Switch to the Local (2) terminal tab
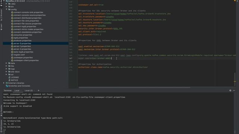Screen dimensions: 239x134 coord(29,90)
